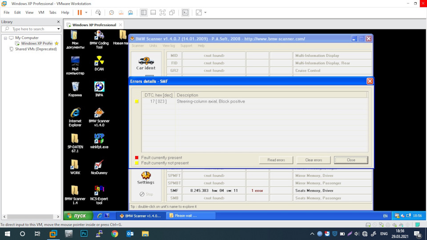This screenshot has height=240, width=427.
Task: Launch winkfpt.exe desktop icon
Action: [99, 141]
